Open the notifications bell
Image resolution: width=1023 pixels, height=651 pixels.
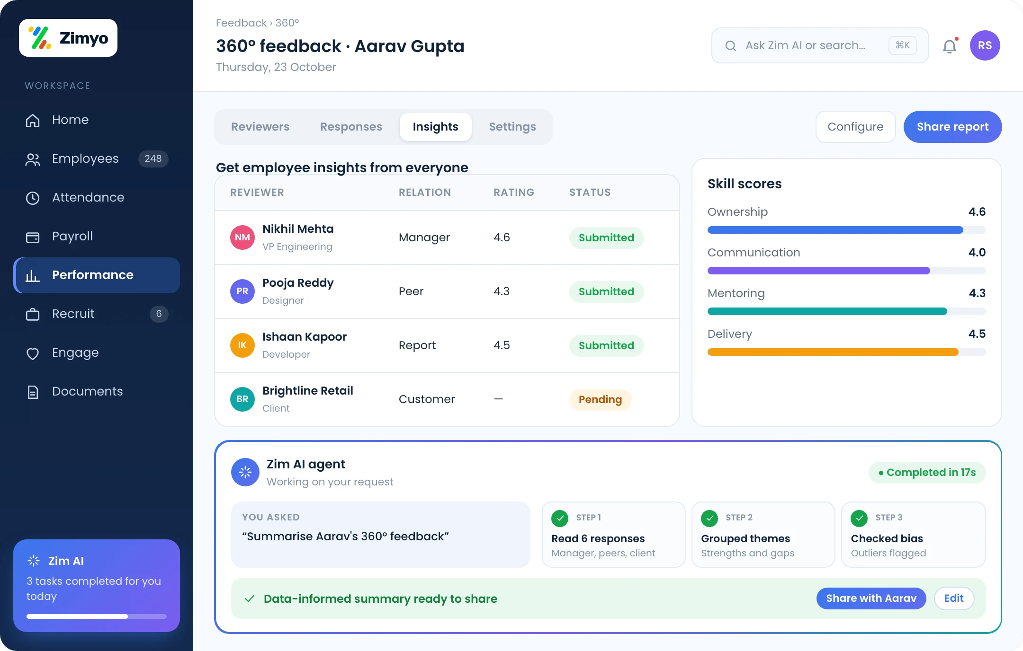tap(950, 46)
